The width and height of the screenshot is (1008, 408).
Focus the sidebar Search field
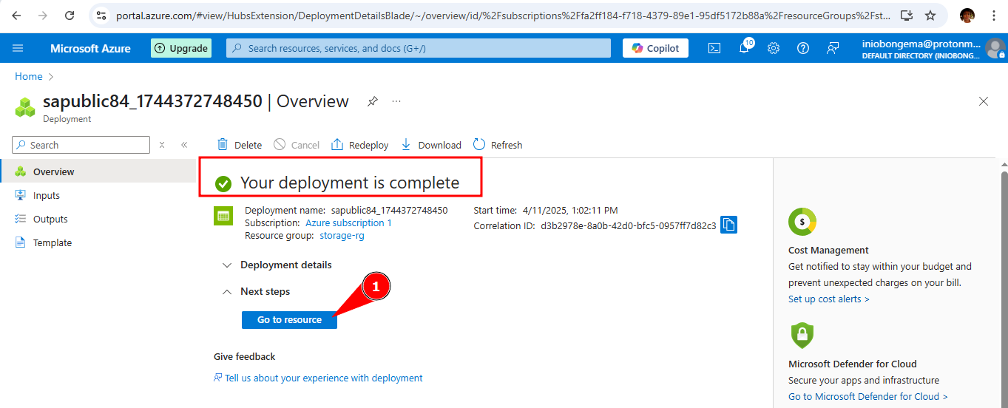coord(81,145)
